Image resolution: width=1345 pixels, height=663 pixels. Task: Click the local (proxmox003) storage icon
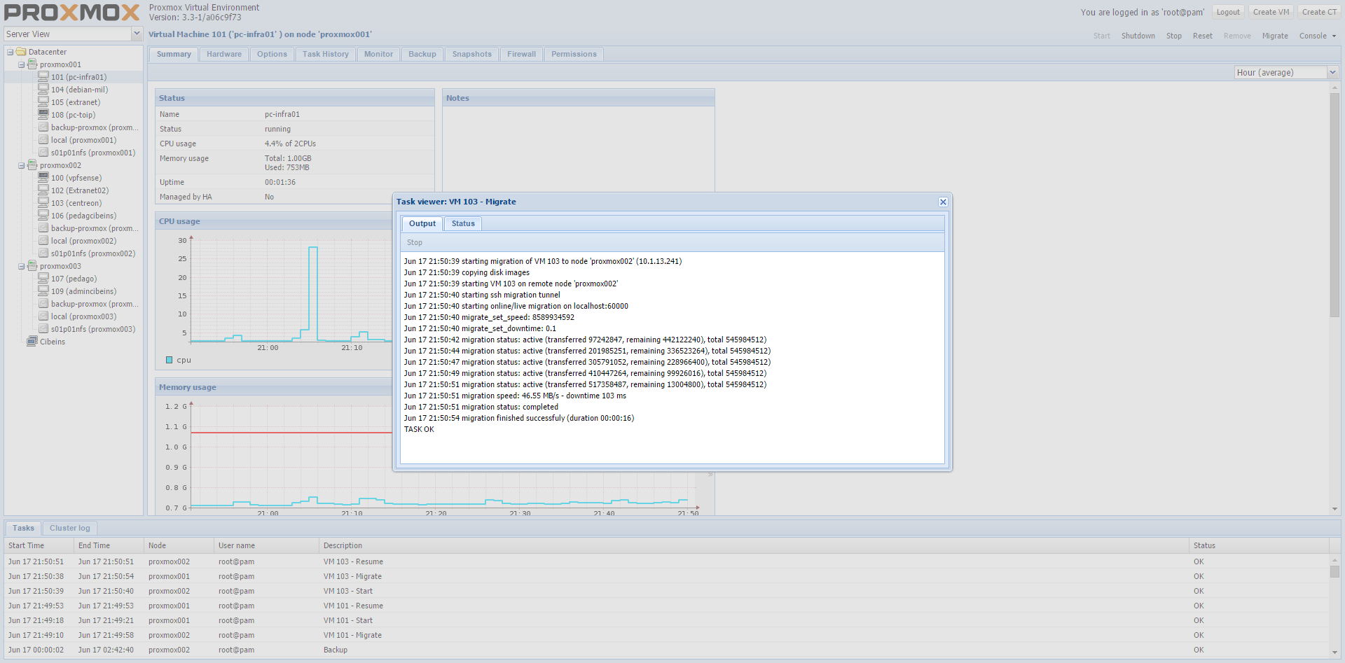point(43,316)
